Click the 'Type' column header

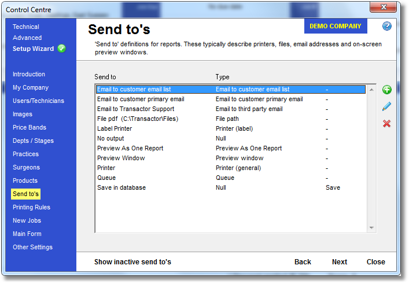pyautogui.click(x=222, y=77)
